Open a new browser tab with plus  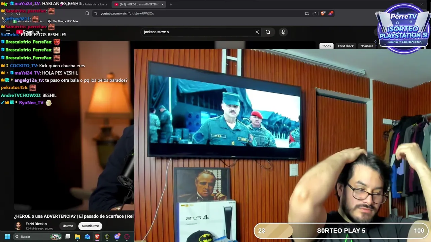point(171,4)
